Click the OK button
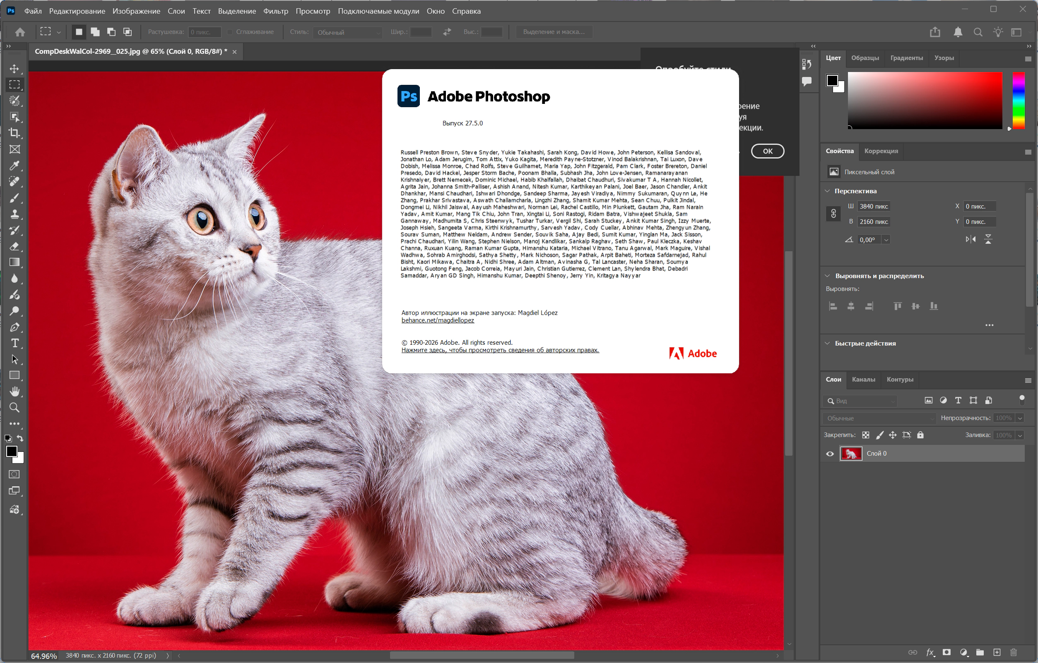The height and width of the screenshot is (663, 1038). [767, 151]
